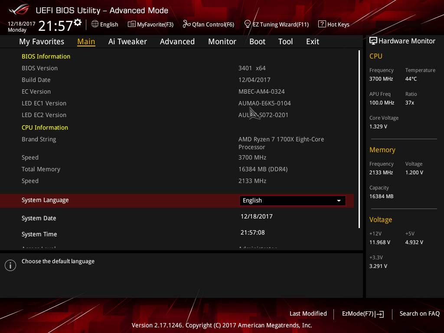
Task: Click the CPU Information heading
Action: [x=45, y=127]
